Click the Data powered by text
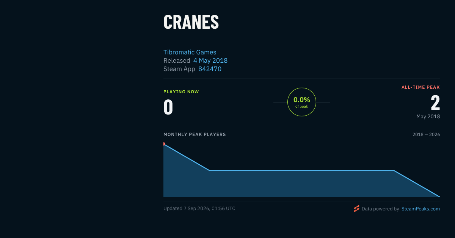Viewport: 455px width, 238px height. (380, 209)
